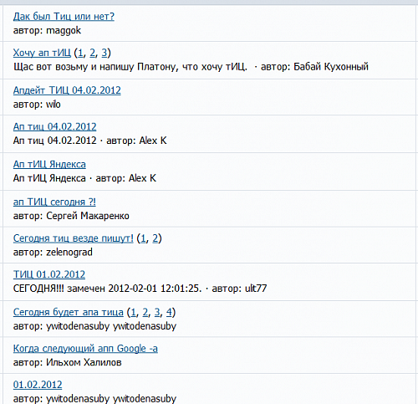Open the thread "Хочу ап тИЦ"
This screenshot has width=418, height=404.
(x=42, y=53)
